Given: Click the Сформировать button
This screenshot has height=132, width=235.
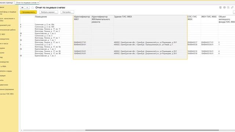Looking at the screenshot, I should click(x=28, y=12).
